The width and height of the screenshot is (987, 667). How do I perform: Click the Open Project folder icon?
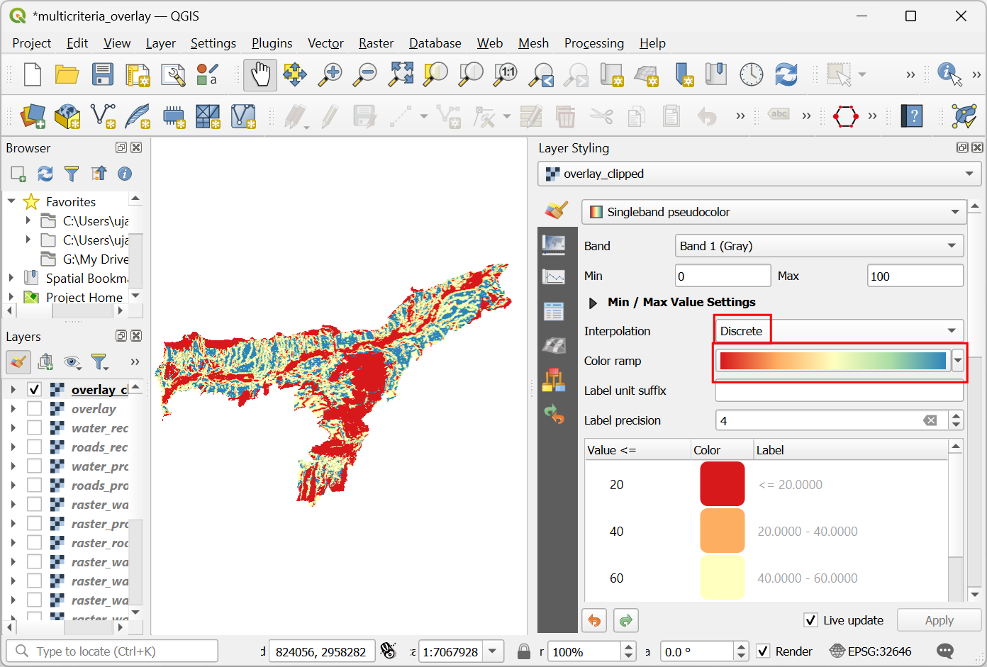click(67, 74)
